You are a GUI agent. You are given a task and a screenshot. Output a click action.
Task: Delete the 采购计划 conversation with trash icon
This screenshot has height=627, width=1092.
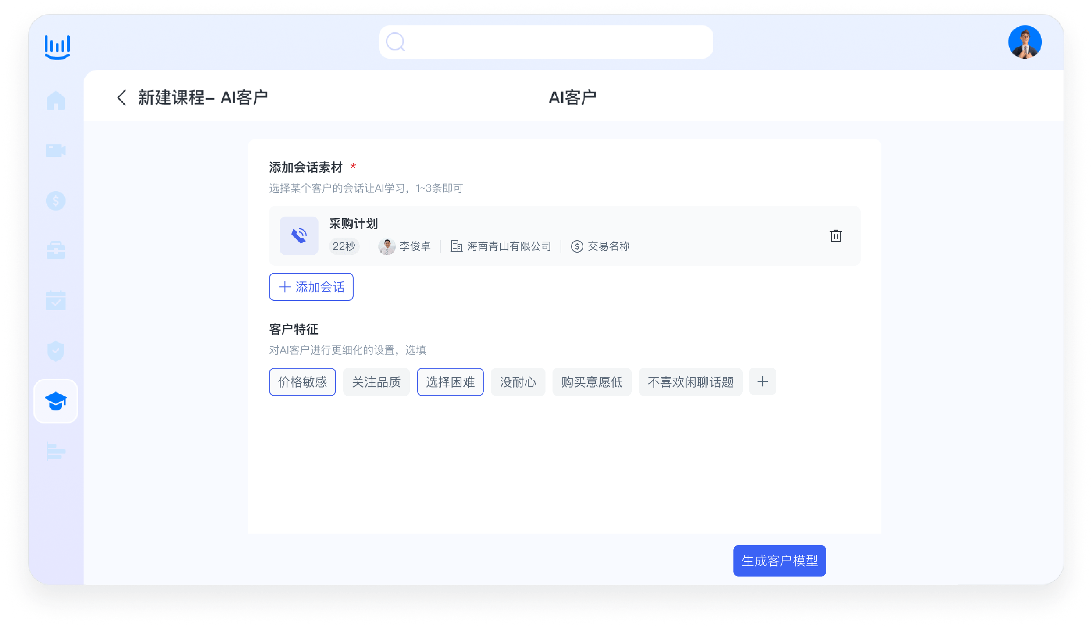[x=835, y=236]
